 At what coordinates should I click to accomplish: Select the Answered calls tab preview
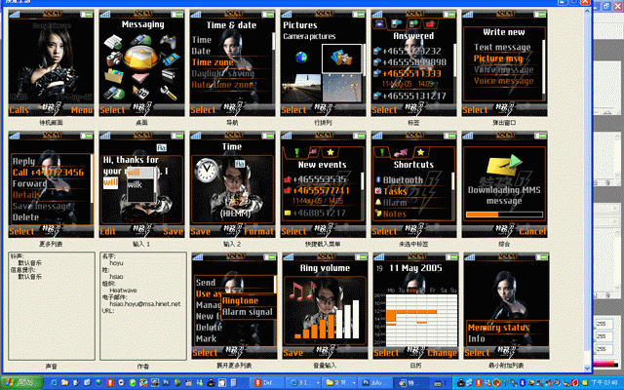(x=413, y=63)
